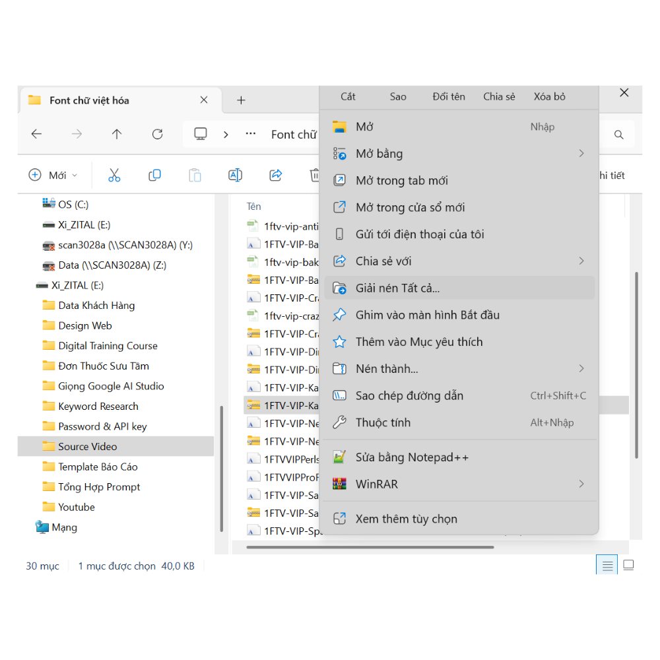Select the Cut scissors icon on the toolbar
Screen dimensions: 660x660
pos(114,175)
